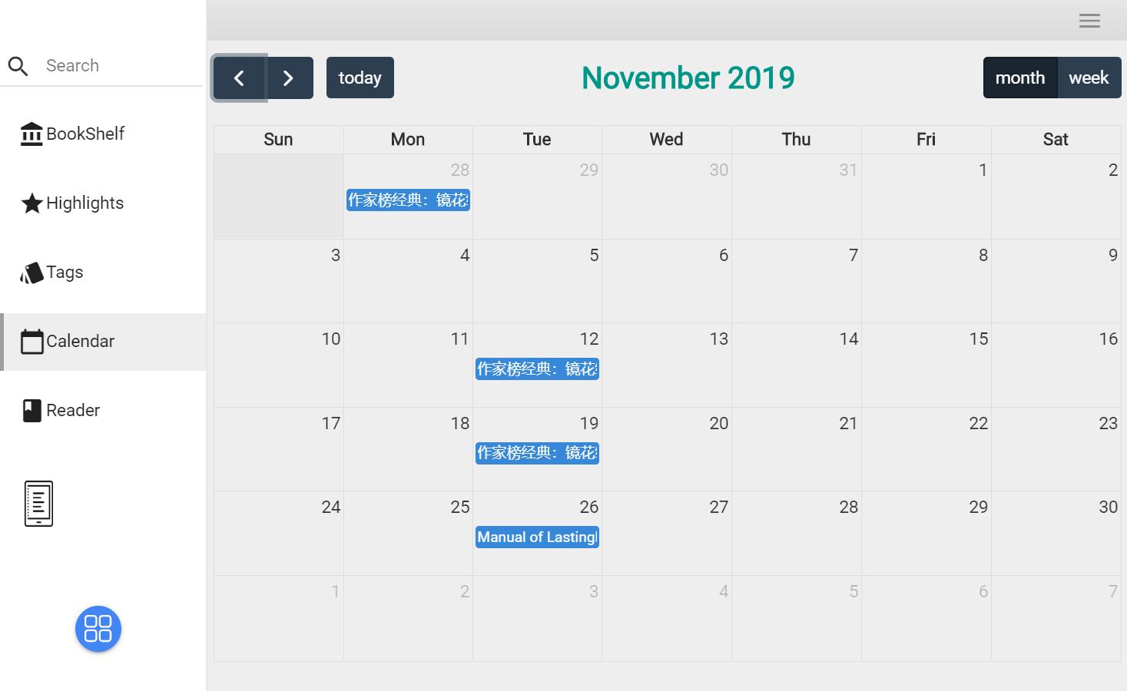Click the Calendar icon in sidebar
1127x691 pixels.
click(31, 342)
